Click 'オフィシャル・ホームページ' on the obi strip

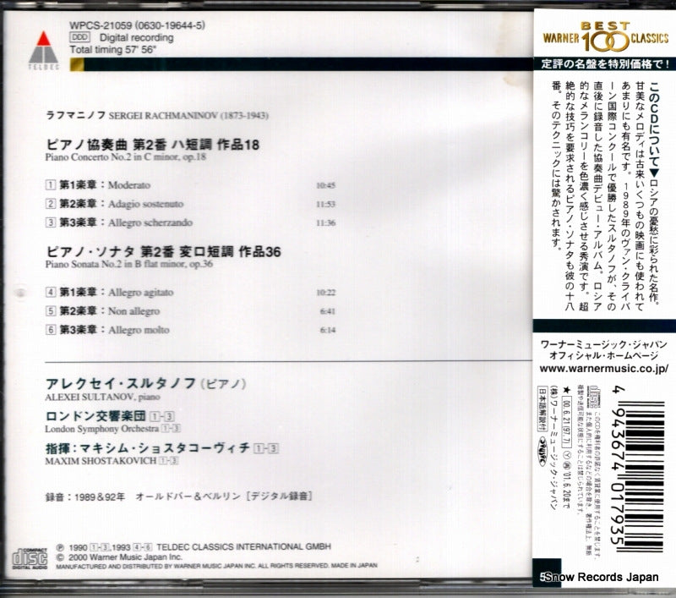[x=603, y=356]
